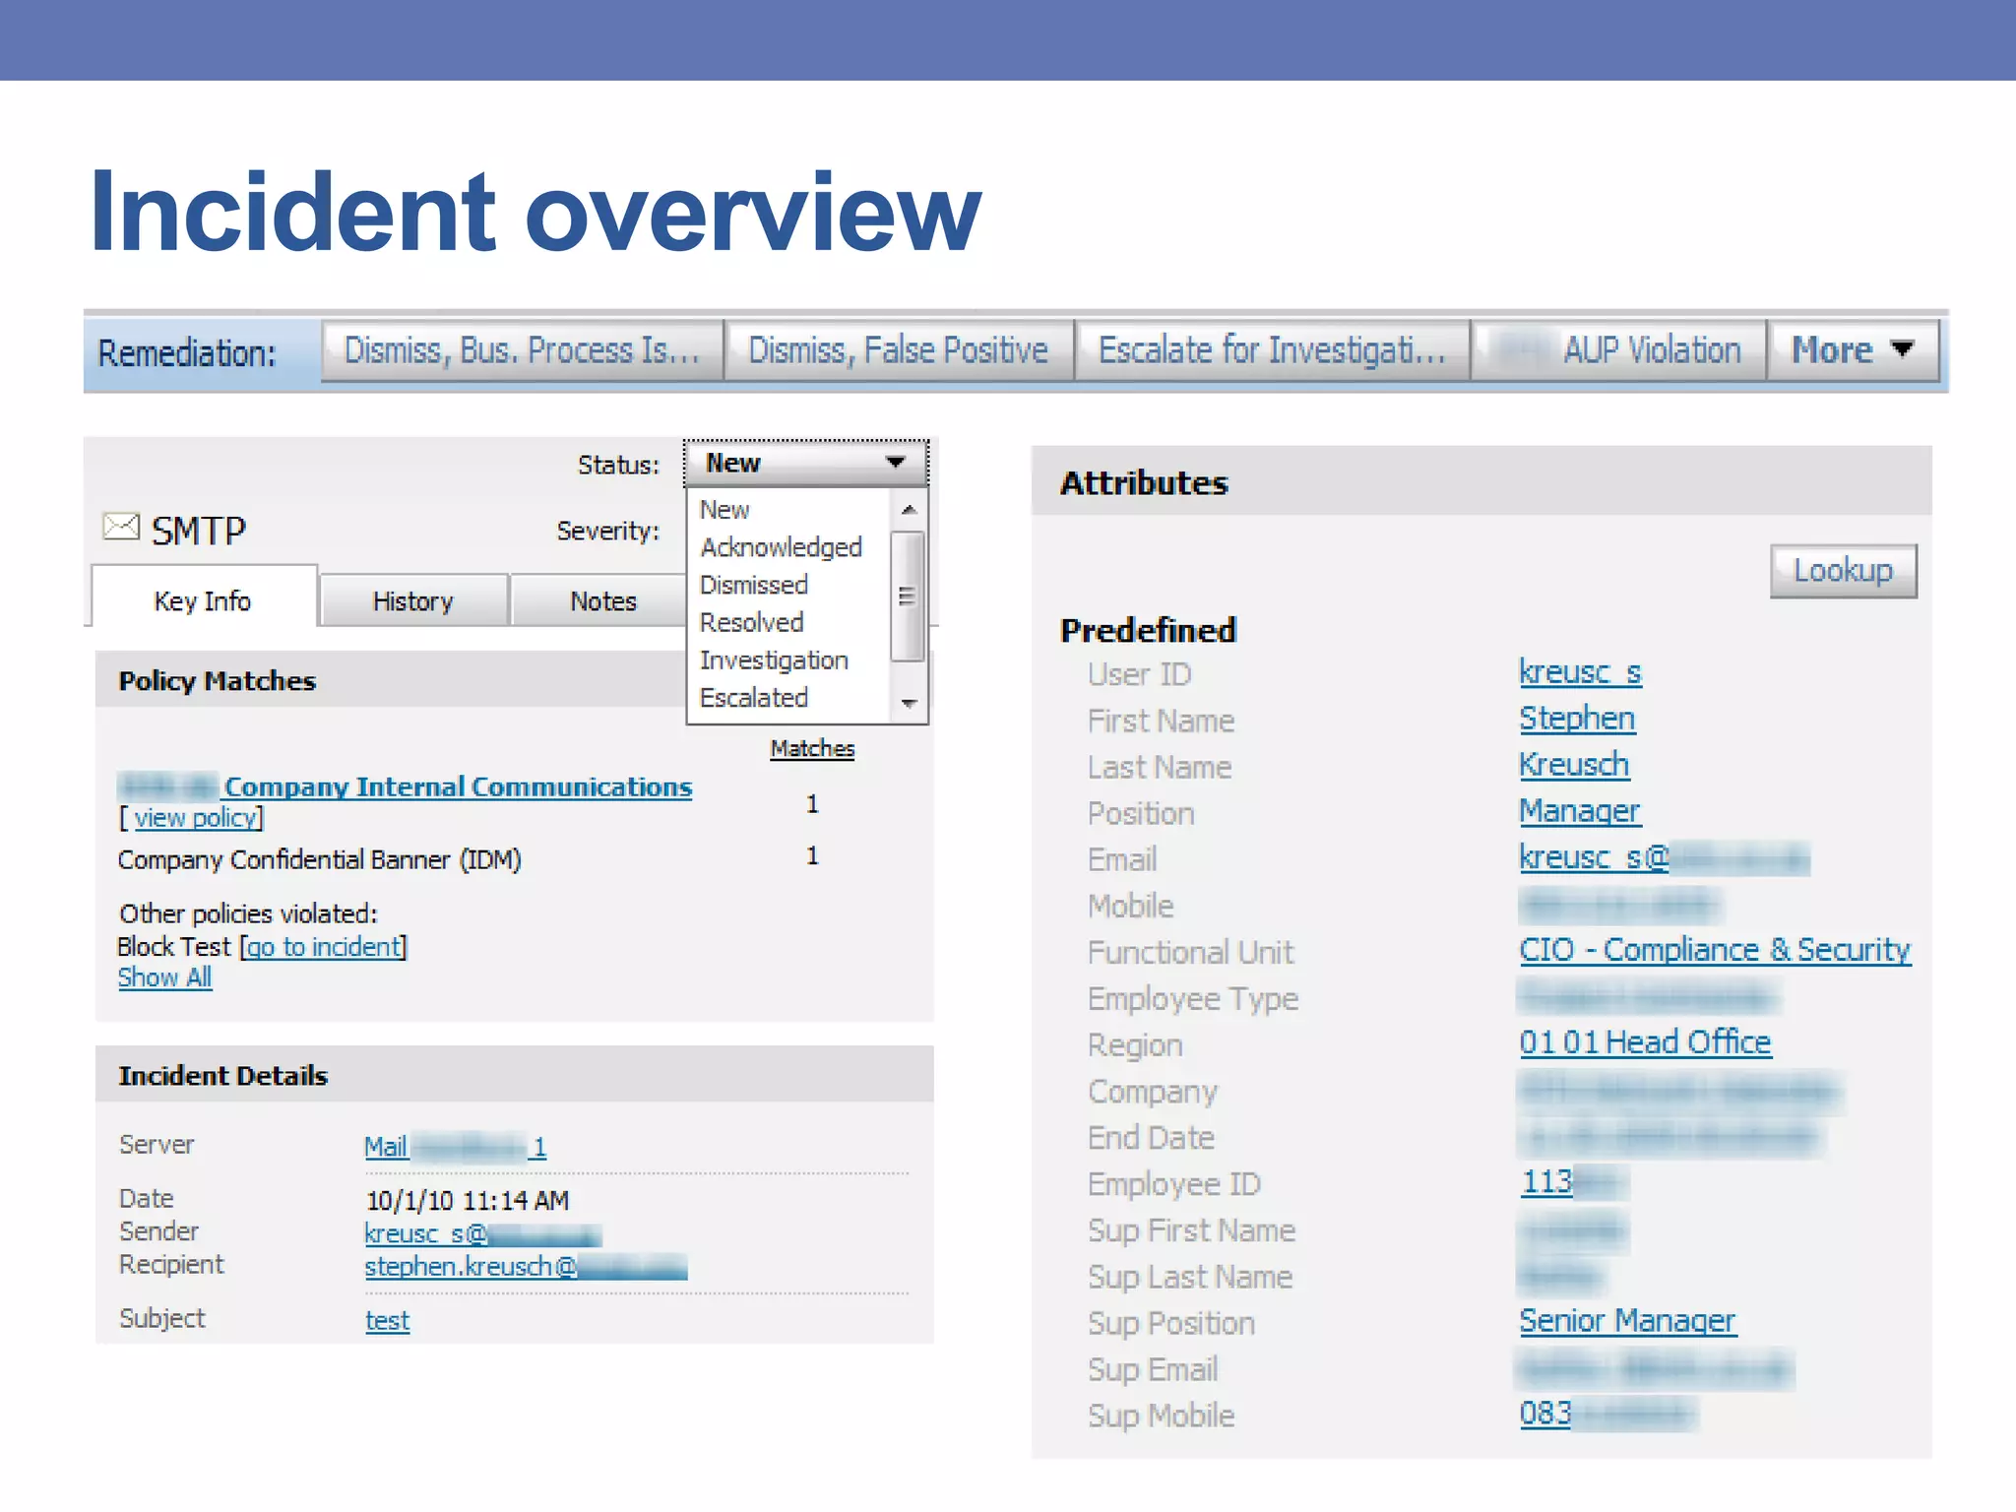Select New in the status list

(724, 510)
